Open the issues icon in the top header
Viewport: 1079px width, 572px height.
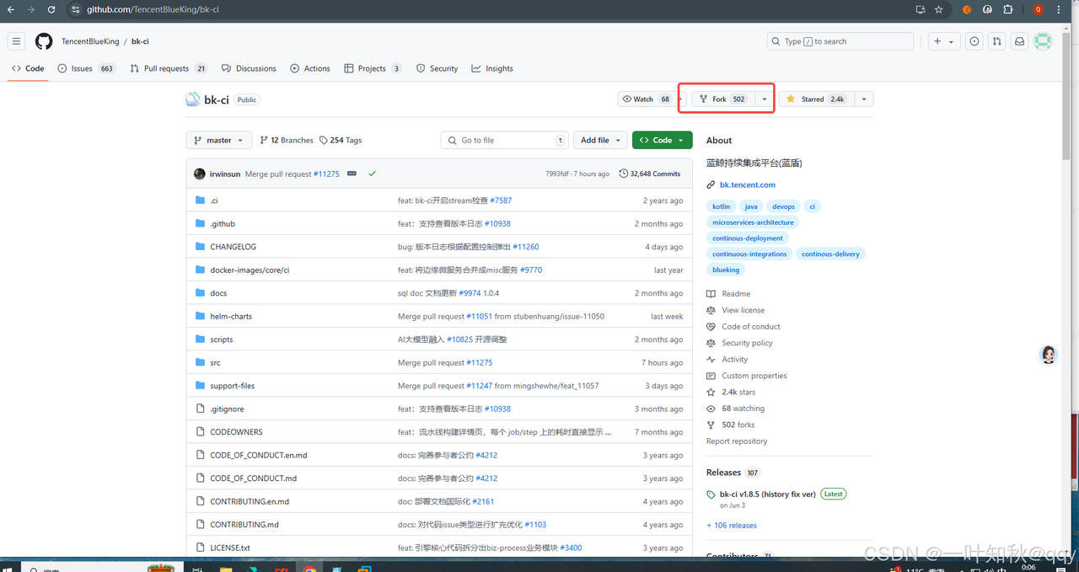click(x=974, y=41)
